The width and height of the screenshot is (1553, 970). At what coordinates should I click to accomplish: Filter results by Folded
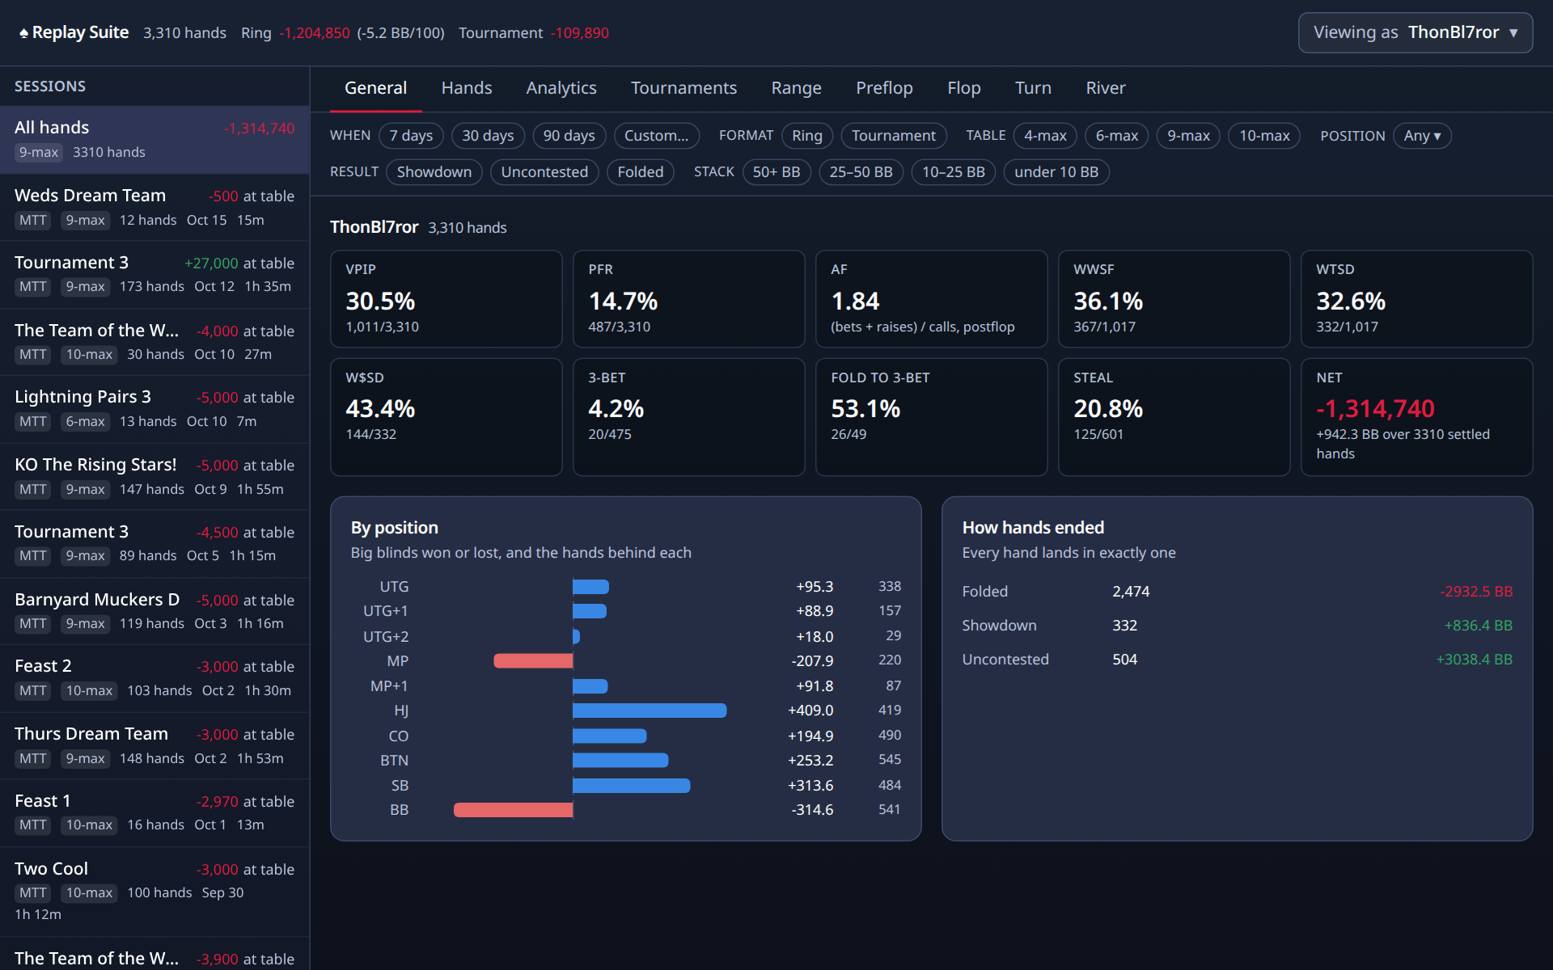pyautogui.click(x=640, y=172)
